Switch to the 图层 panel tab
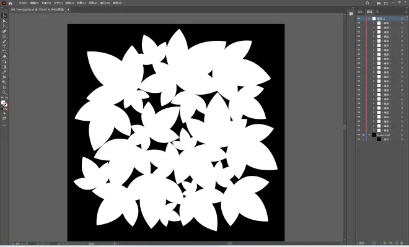 369,12
